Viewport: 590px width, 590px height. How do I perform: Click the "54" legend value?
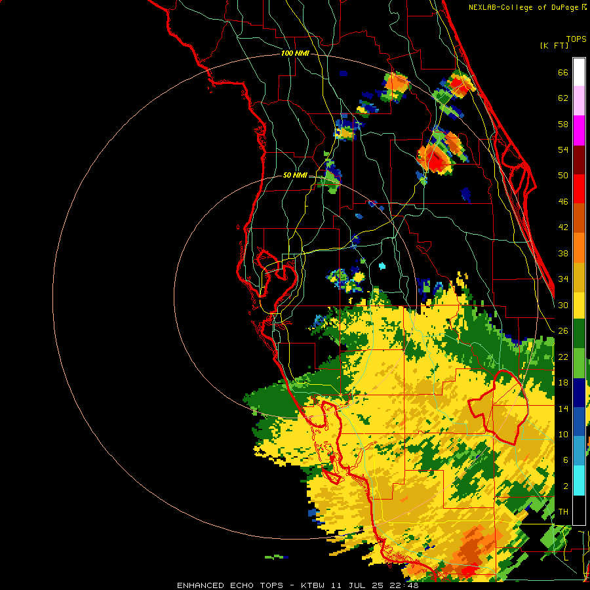point(563,149)
